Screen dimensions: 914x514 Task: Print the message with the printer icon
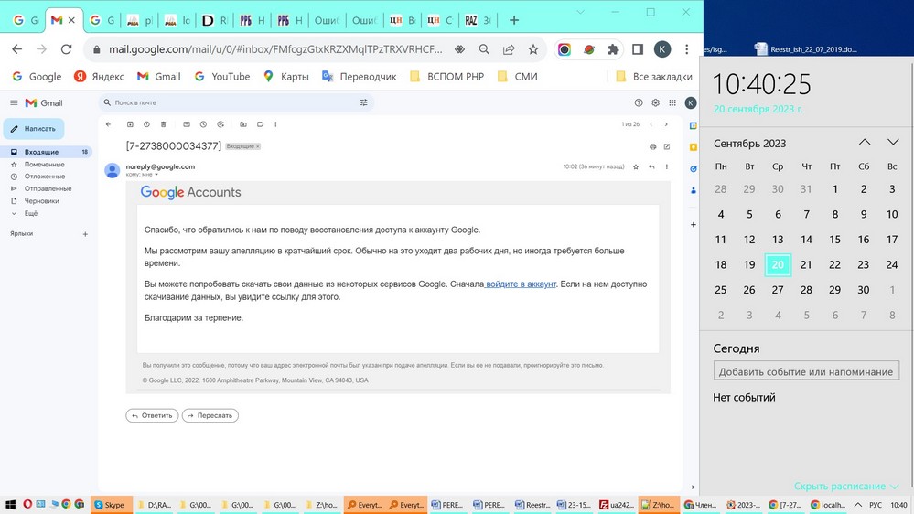[x=653, y=146]
